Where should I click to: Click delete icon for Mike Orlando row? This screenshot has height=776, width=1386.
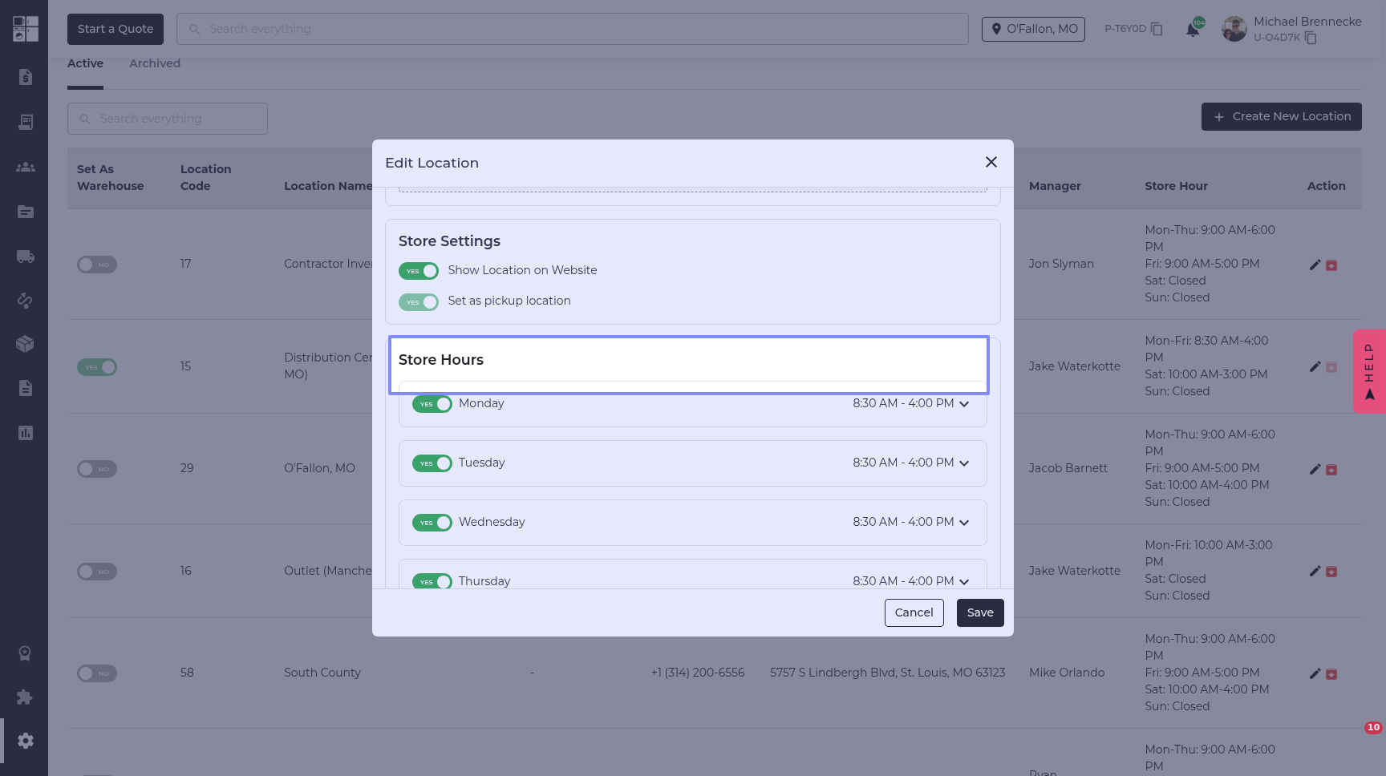pyautogui.click(x=1331, y=674)
